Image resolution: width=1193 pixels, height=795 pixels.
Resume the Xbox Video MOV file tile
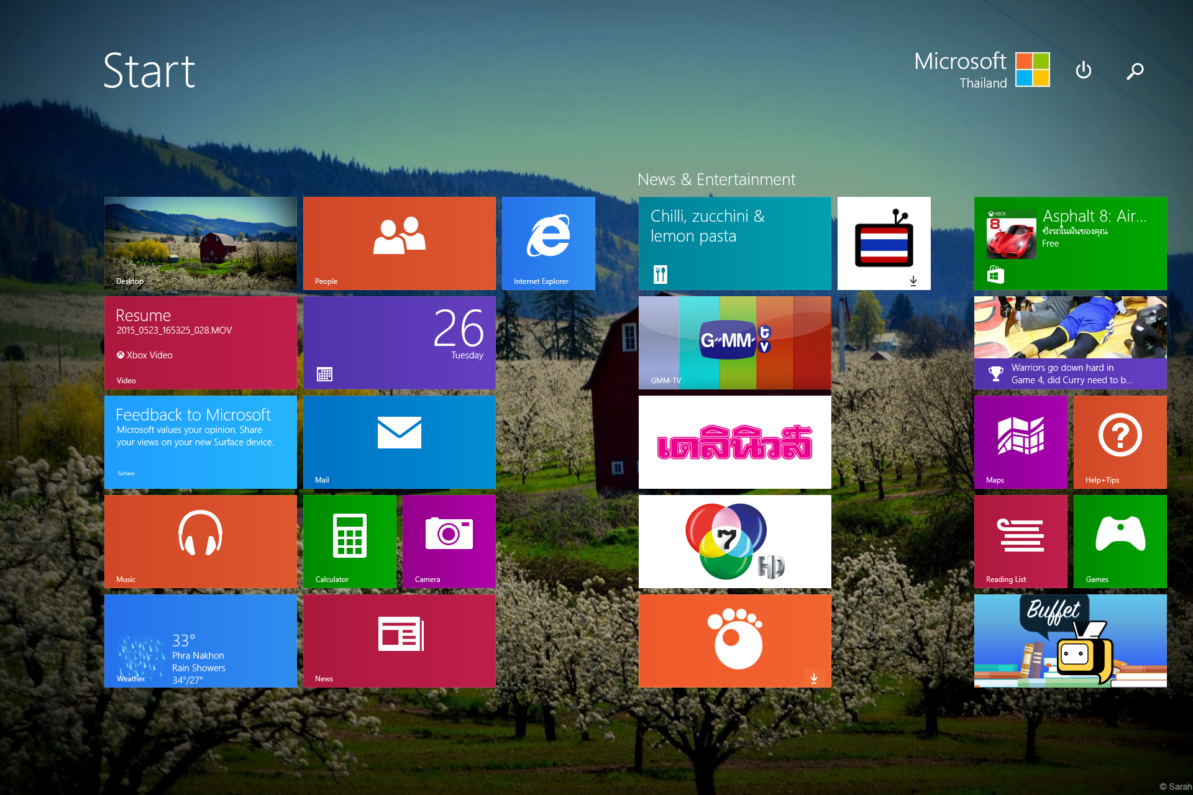[x=200, y=343]
